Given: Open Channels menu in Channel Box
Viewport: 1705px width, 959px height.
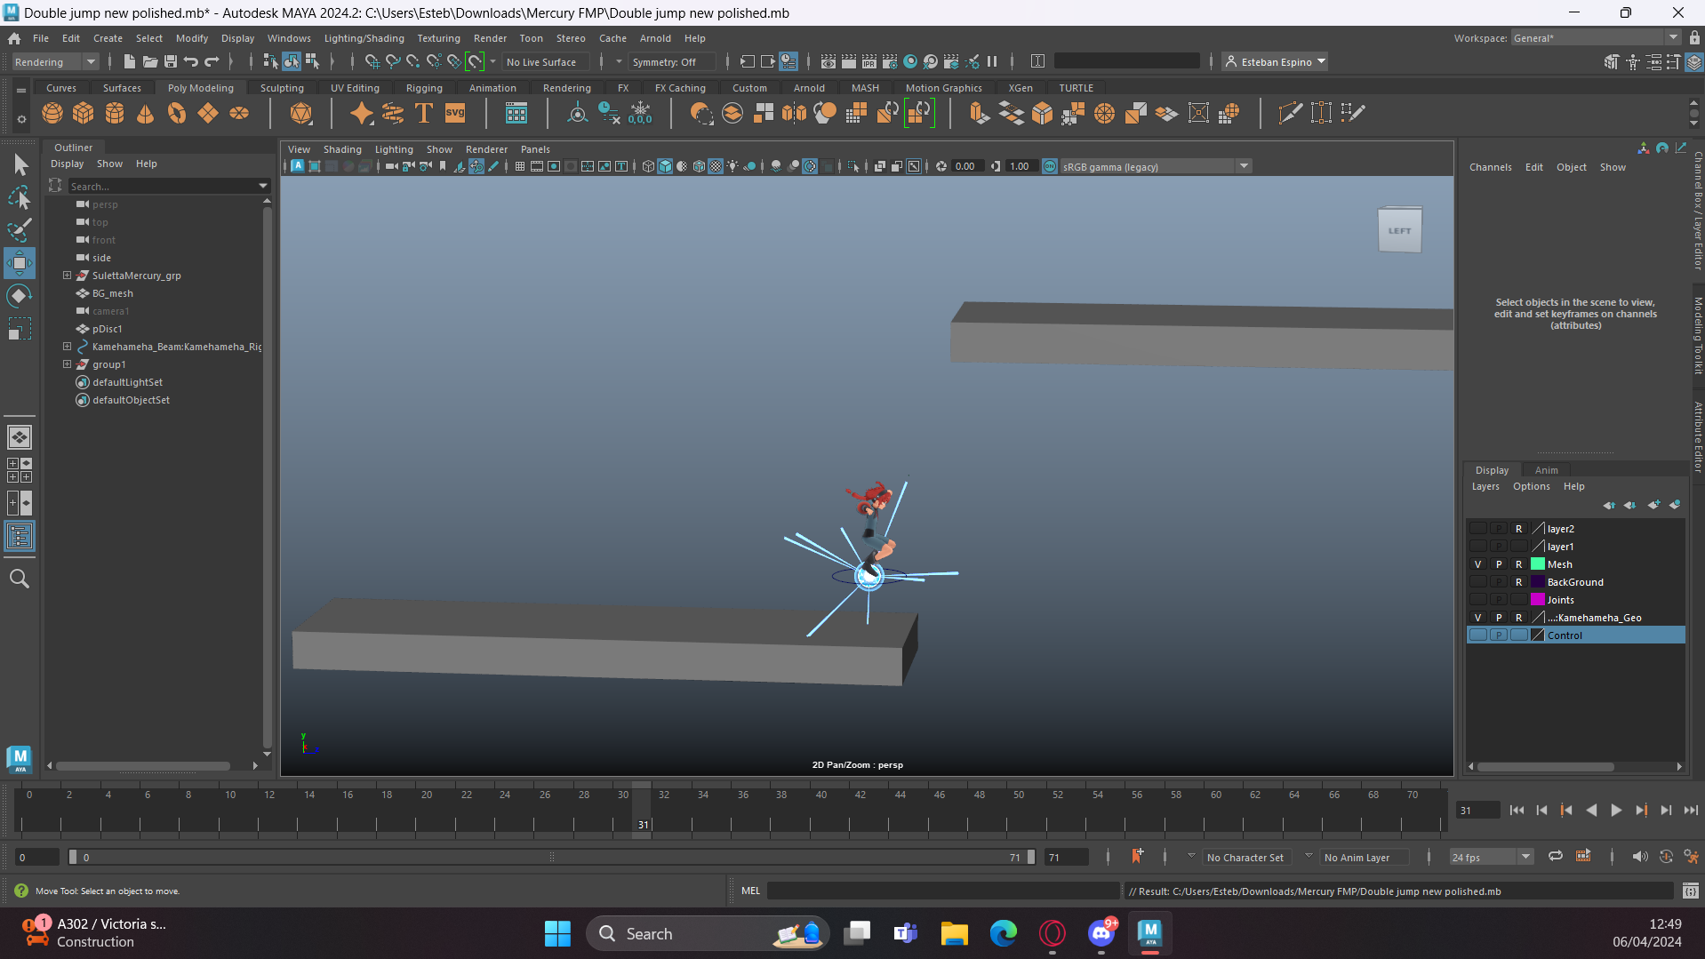Looking at the screenshot, I should (x=1490, y=167).
